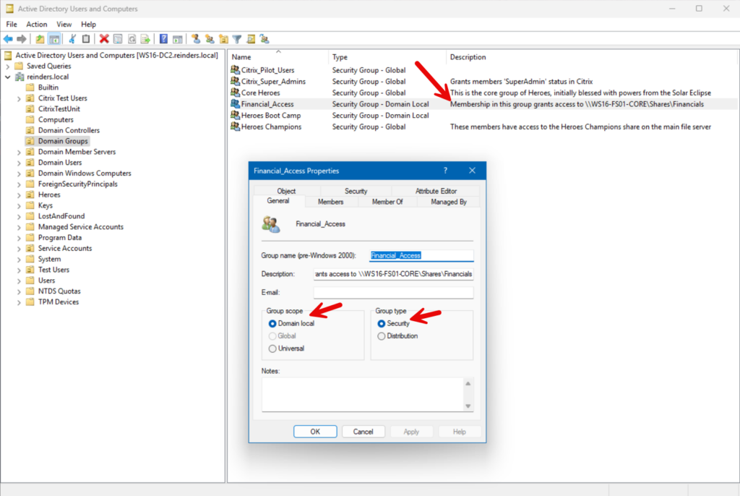This screenshot has width=740, height=496.
Task: Click the OK button
Action: (x=315, y=432)
